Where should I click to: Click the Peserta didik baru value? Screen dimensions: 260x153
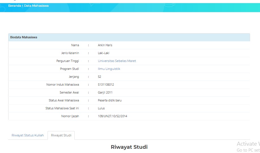click(x=109, y=100)
